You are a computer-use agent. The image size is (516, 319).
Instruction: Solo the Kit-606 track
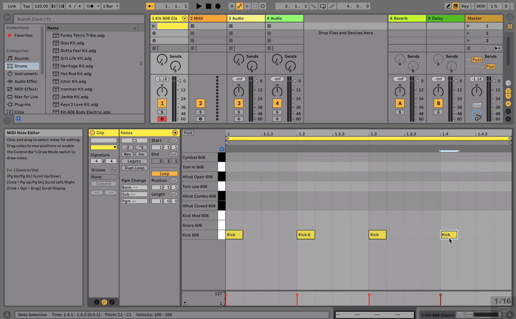pos(162,112)
